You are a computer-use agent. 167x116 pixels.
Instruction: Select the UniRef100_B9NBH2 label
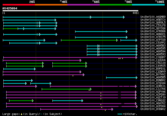pyautogui.click(x=153, y=80)
